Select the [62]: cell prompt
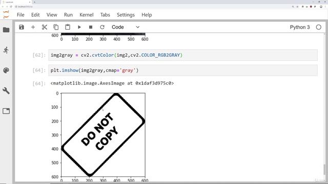 click(39, 55)
